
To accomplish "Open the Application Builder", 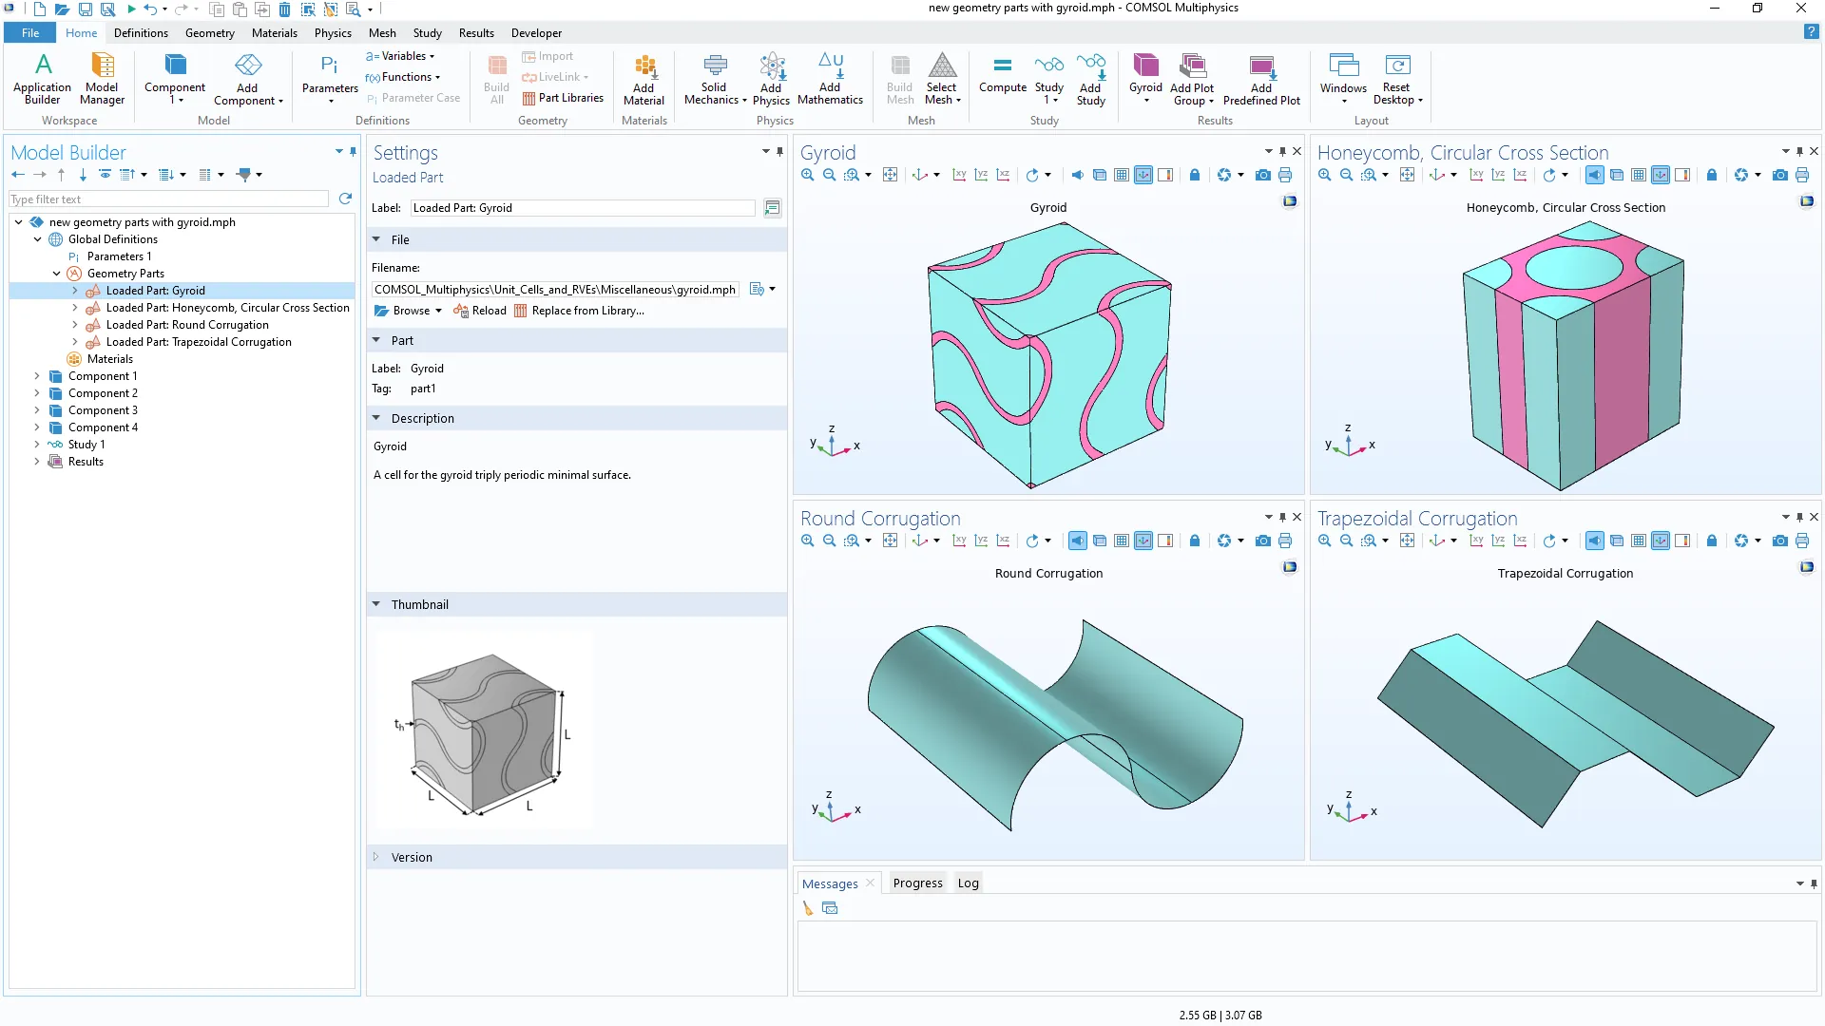I will 42,78.
